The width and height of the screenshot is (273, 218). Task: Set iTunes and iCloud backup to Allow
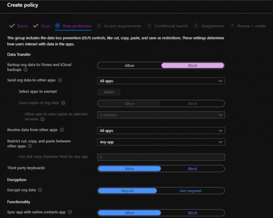click(x=129, y=65)
